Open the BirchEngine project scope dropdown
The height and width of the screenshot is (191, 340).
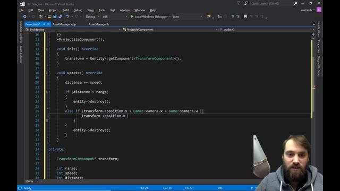pyautogui.click(x=73, y=30)
